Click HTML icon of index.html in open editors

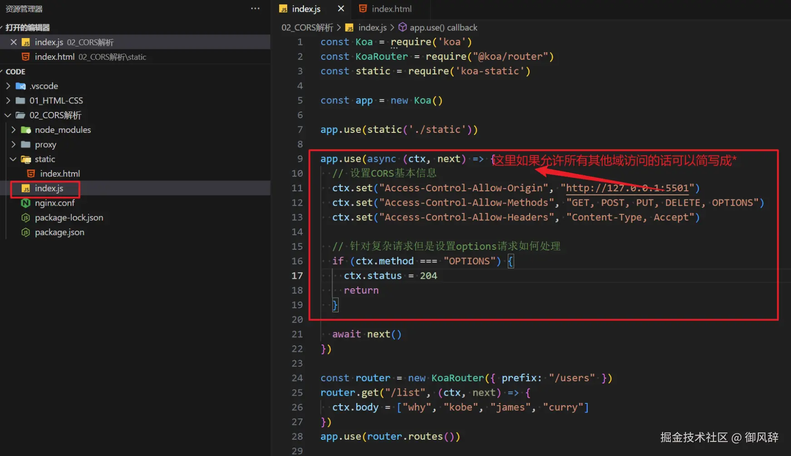point(26,57)
